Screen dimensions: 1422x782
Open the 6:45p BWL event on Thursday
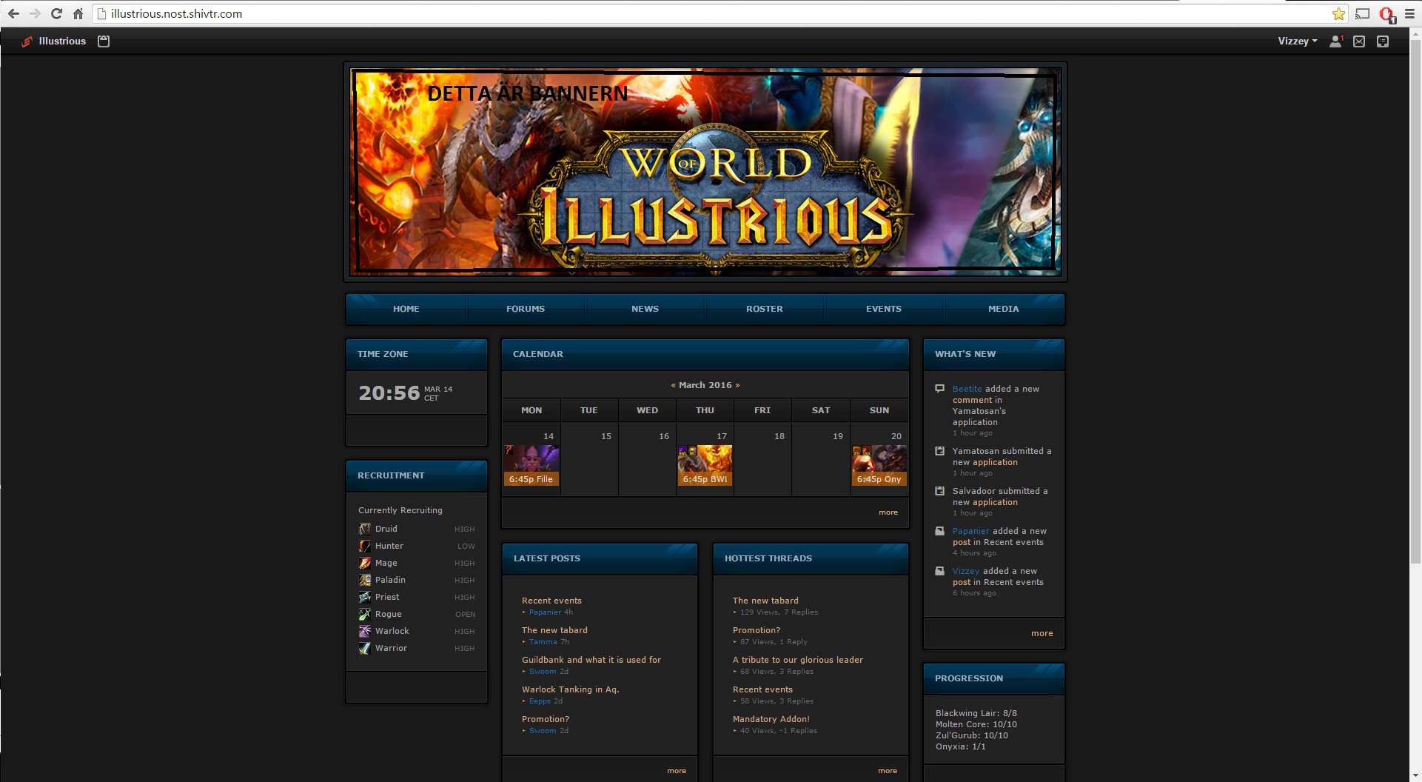coord(705,466)
